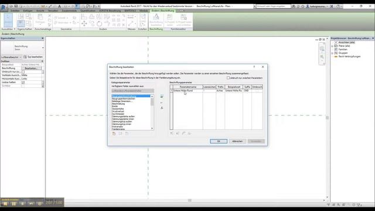Expand Pläne node in project browser
375x211 pixels.
click(x=332, y=46)
